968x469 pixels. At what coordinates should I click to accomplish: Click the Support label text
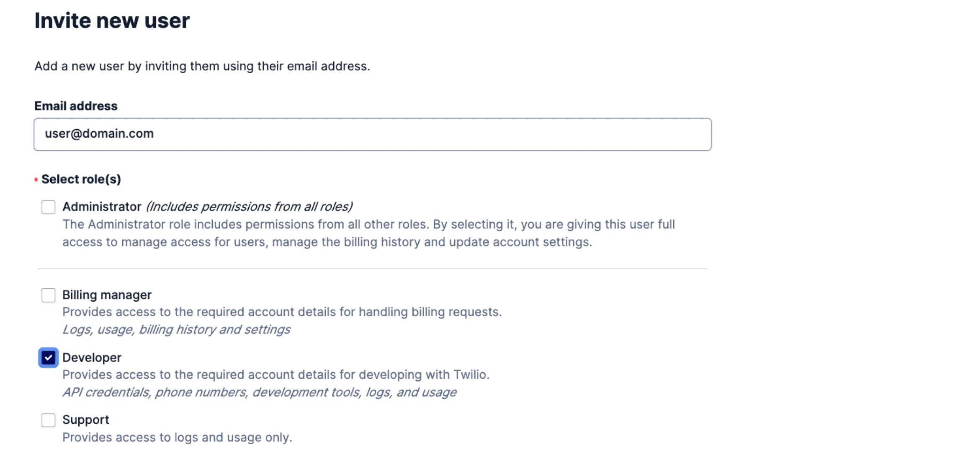pos(86,420)
